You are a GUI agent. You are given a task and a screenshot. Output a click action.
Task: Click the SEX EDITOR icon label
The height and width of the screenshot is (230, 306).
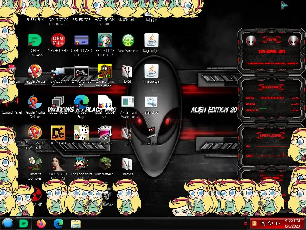pyautogui.click(x=82, y=20)
